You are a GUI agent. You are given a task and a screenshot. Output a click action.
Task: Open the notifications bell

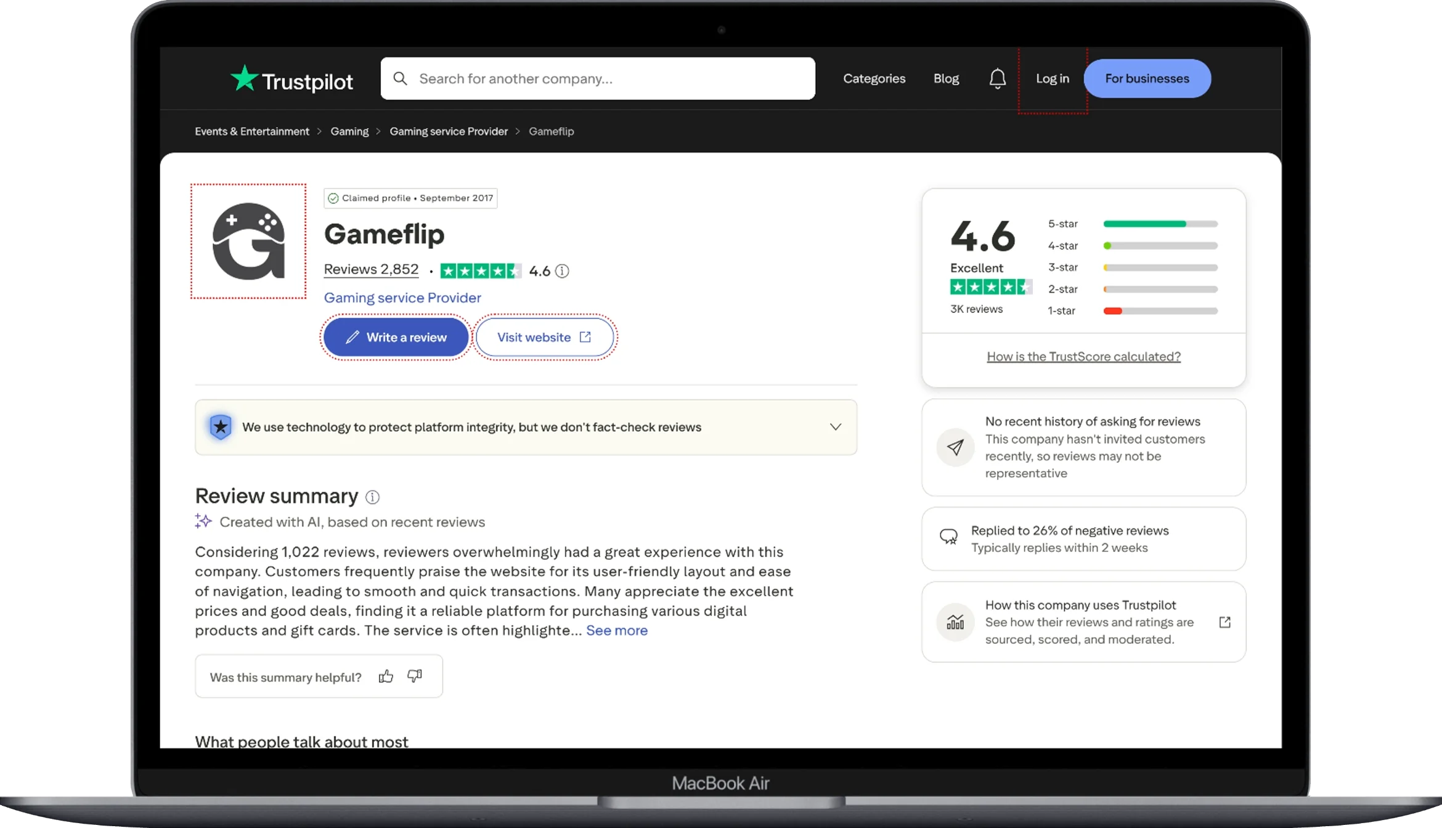(997, 78)
